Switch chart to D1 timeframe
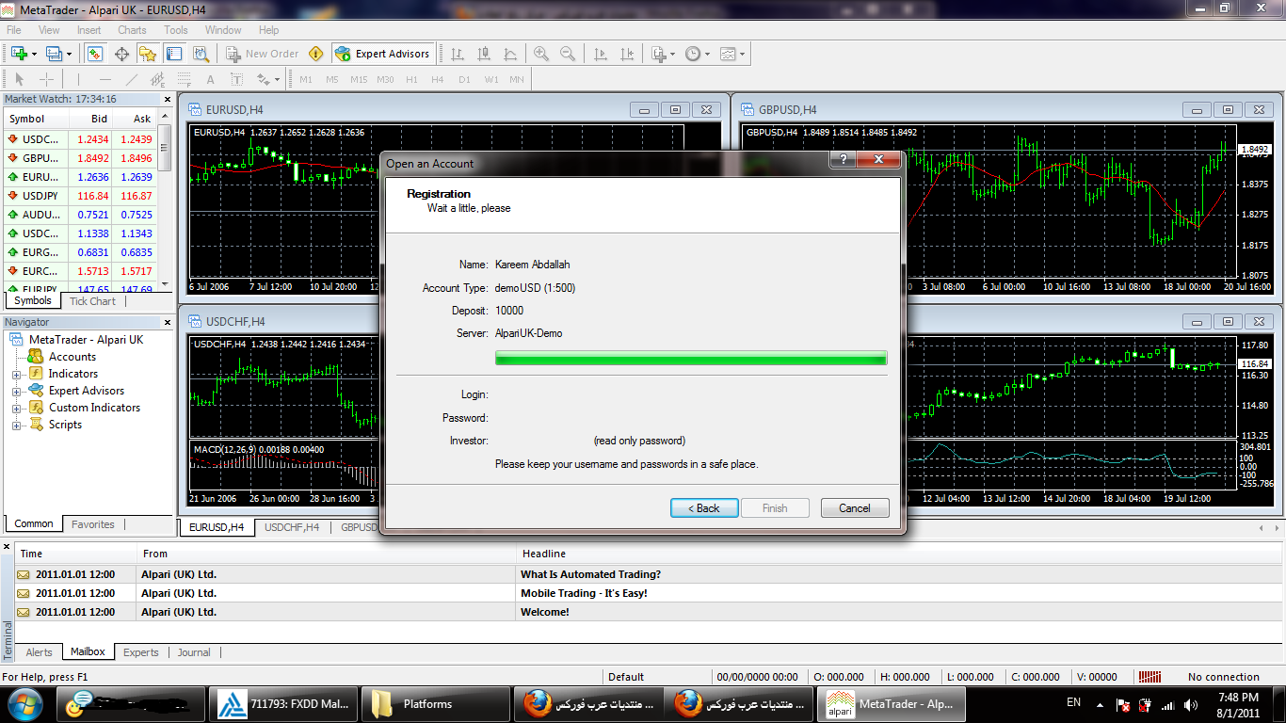1286x723 pixels. pyautogui.click(x=464, y=79)
